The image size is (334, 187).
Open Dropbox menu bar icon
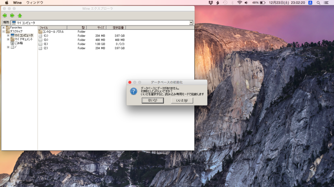click(x=211, y=3)
